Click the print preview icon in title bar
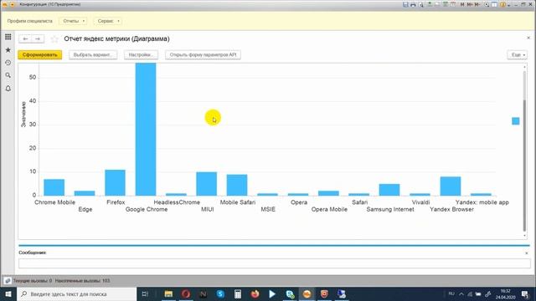Image resolution: width=536 pixels, height=301 pixels. pyautogui.click(x=420, y=4)
